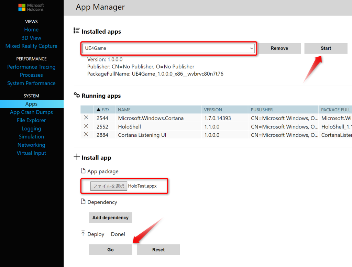Close the Microsoft.Windows.Cortana running app
This screenshot has width=352, height=267.
tap(86, 118)
